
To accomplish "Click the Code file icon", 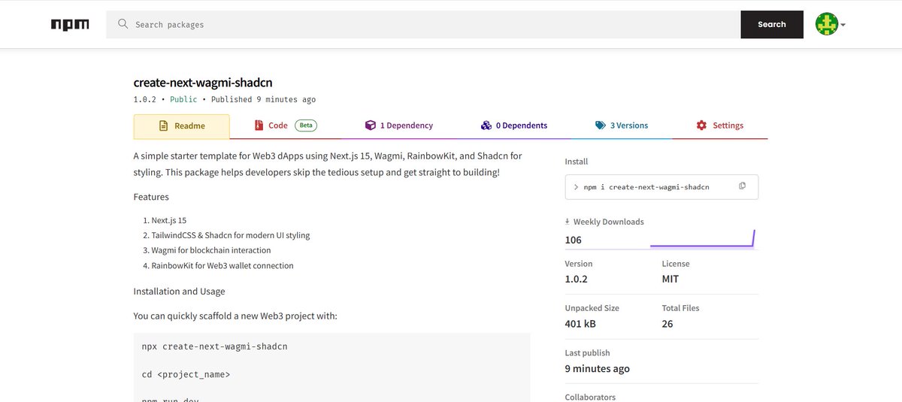I will tap(259, 125).
